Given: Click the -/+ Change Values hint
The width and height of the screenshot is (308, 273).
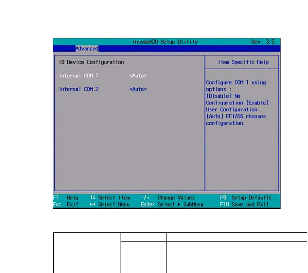Looking at the screenshot, I should point(168,197).
